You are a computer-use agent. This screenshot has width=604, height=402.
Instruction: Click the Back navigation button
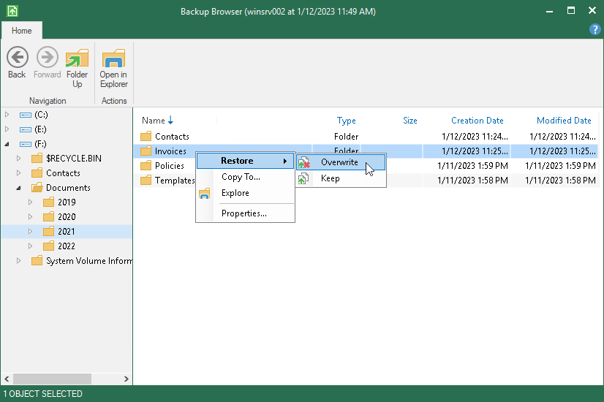point(17,63)
